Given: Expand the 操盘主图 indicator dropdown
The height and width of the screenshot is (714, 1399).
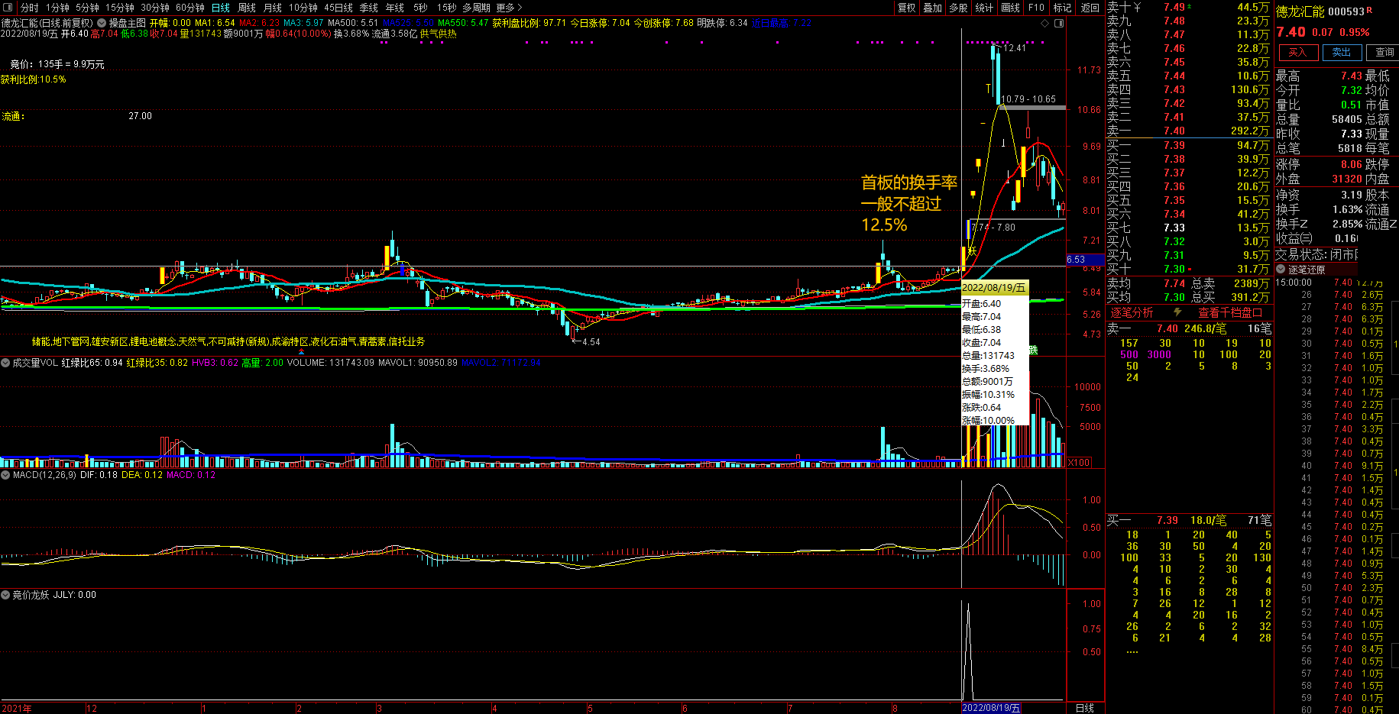Looking at the screenshot, I should tap(102, 23).
